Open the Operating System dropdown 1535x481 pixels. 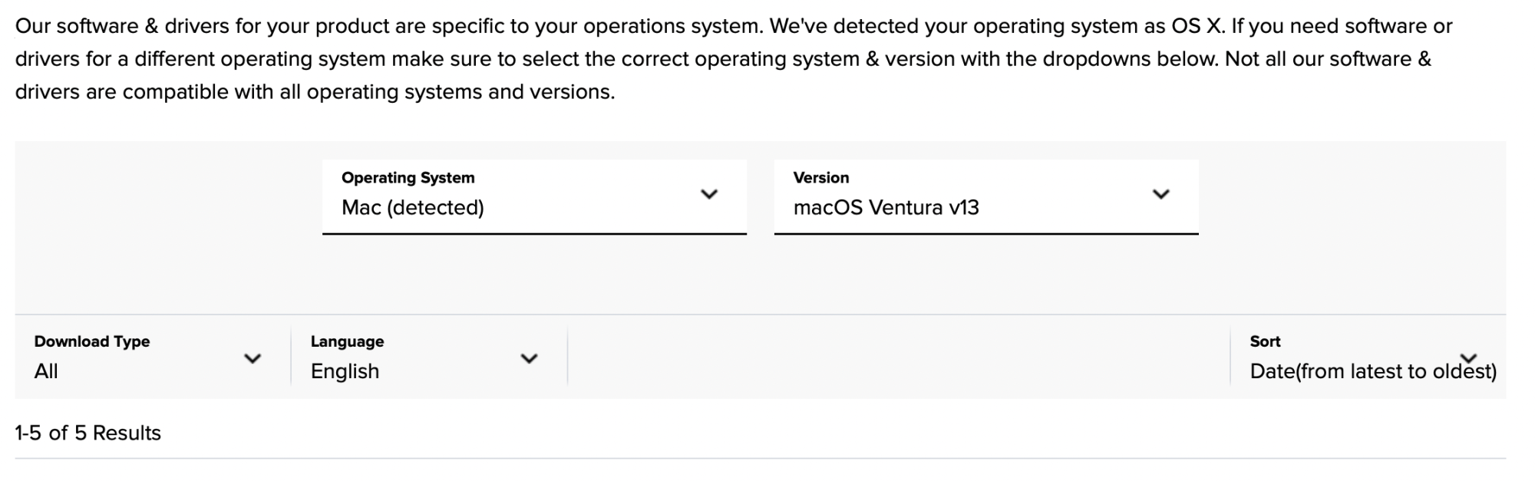tap(534, 196)
